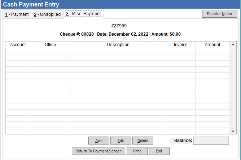Select the 3 - Misc. Payment tab
The image size is (241, 160).
(x=83, y=14)
